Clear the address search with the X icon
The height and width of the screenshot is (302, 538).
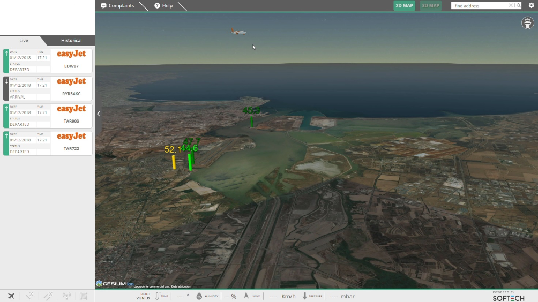(511, 6)
